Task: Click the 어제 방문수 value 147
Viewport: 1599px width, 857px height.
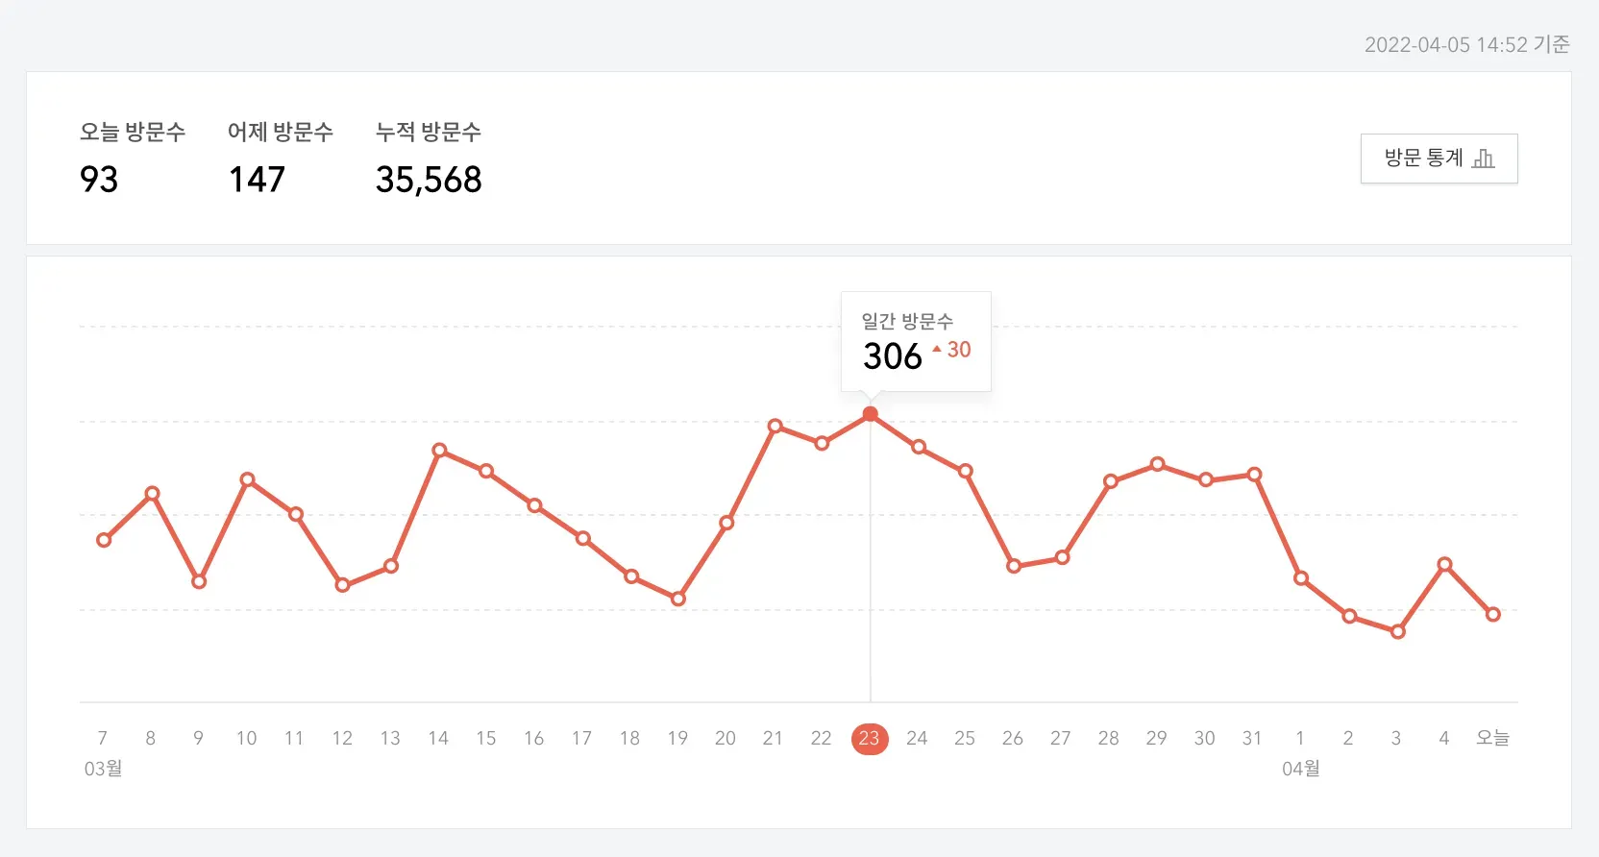Action: [257, 180]
